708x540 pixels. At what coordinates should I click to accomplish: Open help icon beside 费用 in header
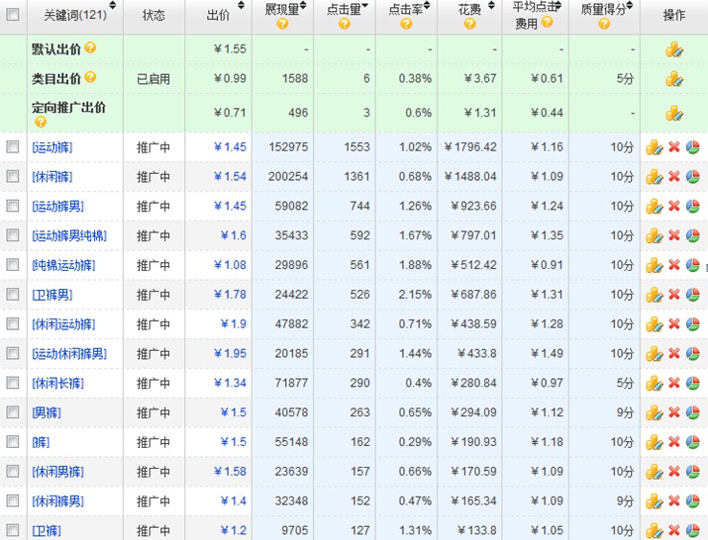pyautogui.click(x=548, y=22)
